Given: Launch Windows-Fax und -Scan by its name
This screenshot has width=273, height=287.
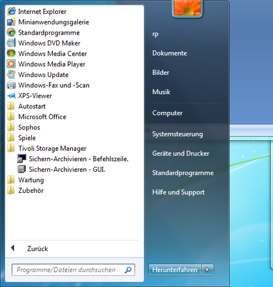Looking at the screenshot, I should pos(53,85).
